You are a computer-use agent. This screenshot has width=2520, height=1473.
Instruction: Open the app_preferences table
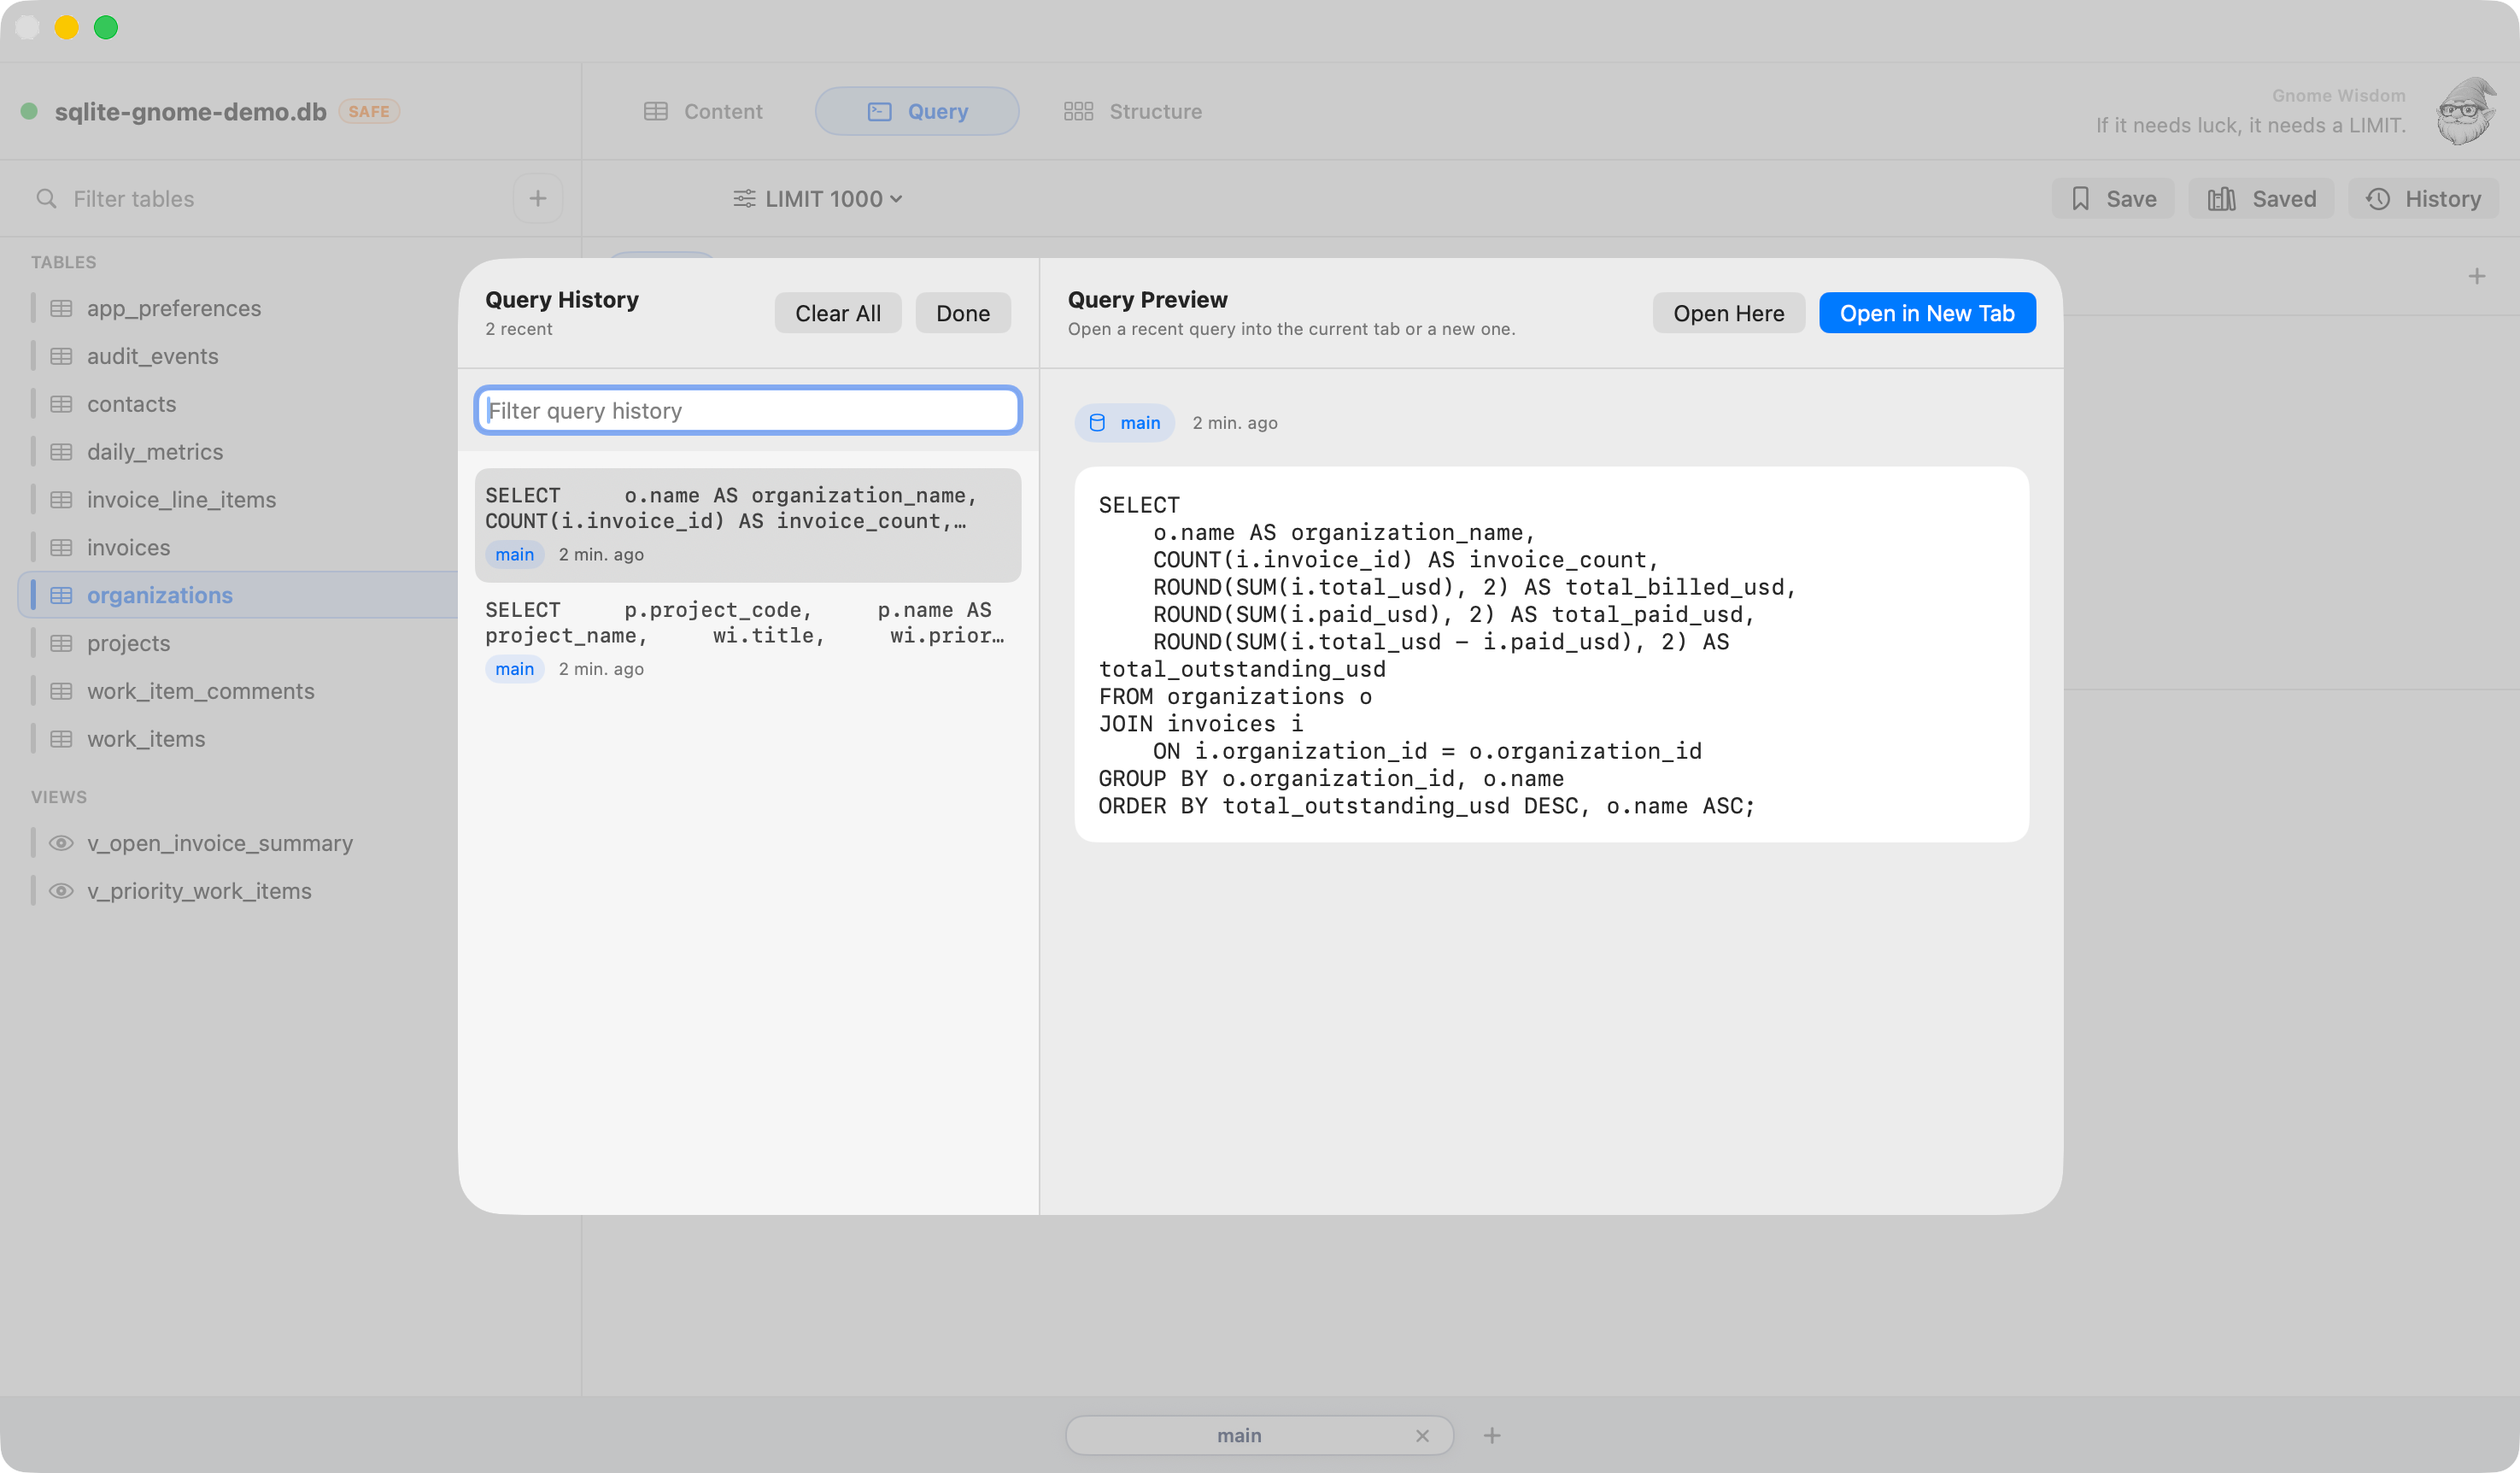173,308
